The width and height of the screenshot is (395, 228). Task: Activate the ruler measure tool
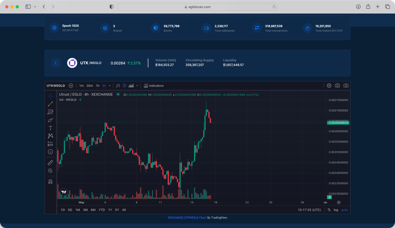pyautogui.click(x=50, y=163)
